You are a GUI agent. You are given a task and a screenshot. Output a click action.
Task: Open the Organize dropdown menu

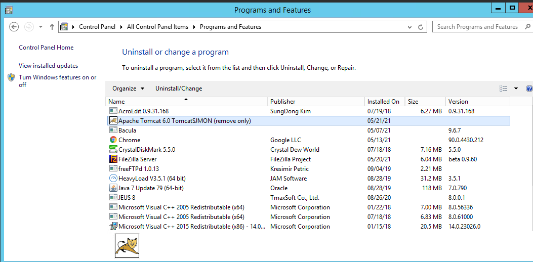click(128, 89)
